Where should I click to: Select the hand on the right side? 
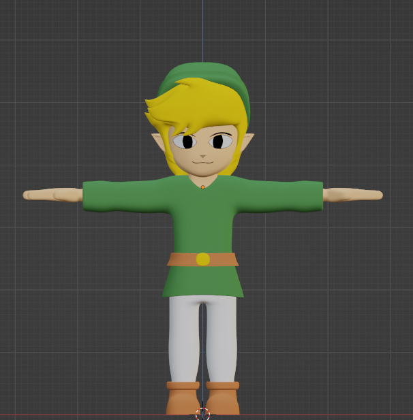coord(353,195)
